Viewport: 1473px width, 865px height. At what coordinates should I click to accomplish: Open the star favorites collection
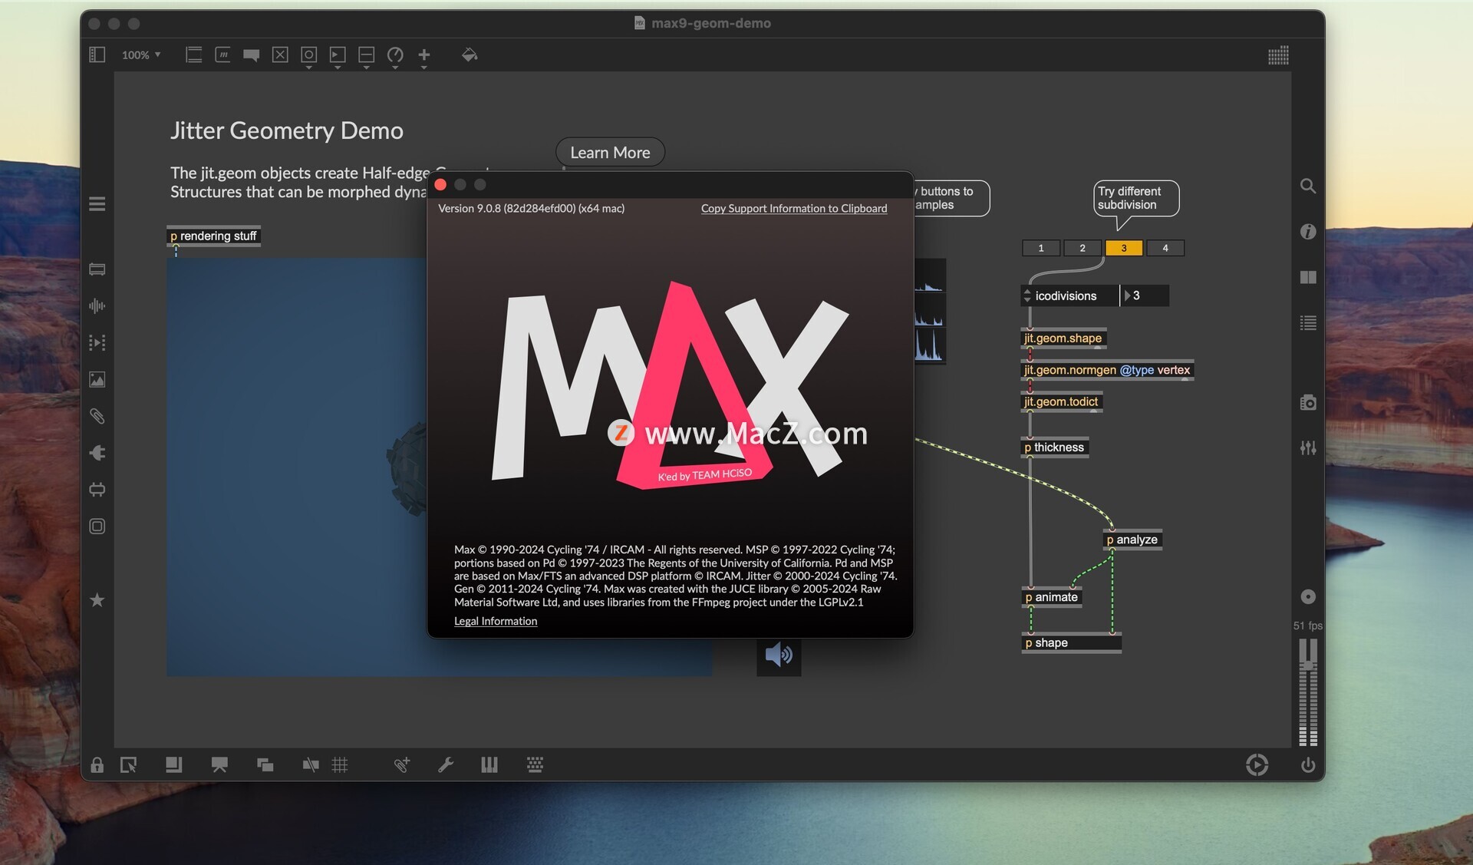tap(97, 600)
